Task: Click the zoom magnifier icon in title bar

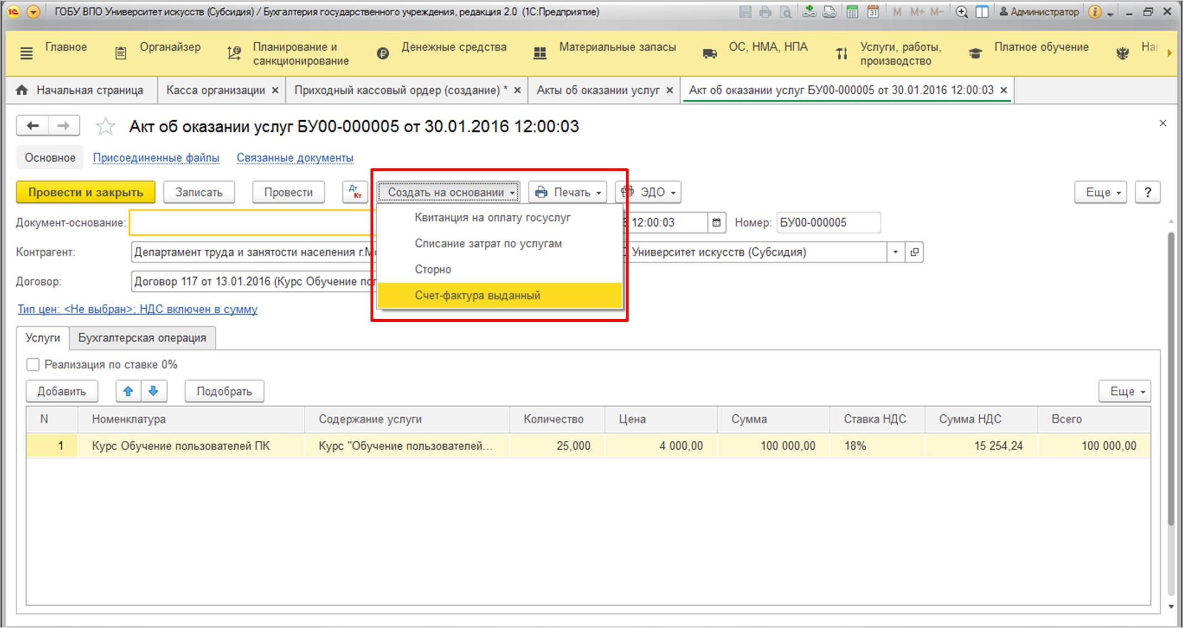Action: pyautogui.click(x=961, y=12)
